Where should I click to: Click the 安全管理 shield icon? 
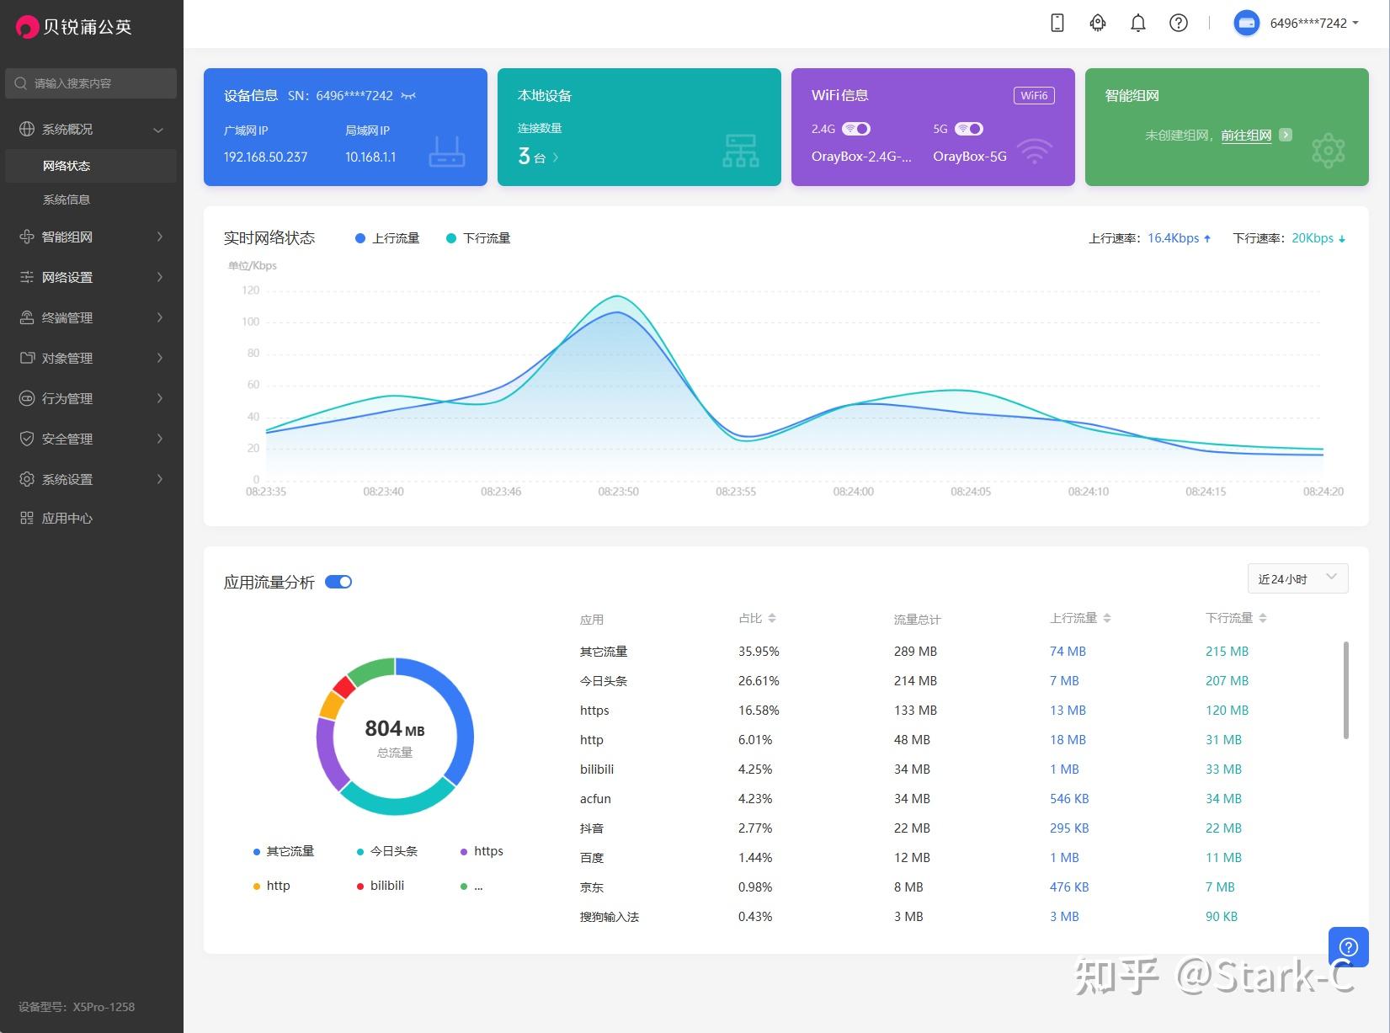coord(27,439)
